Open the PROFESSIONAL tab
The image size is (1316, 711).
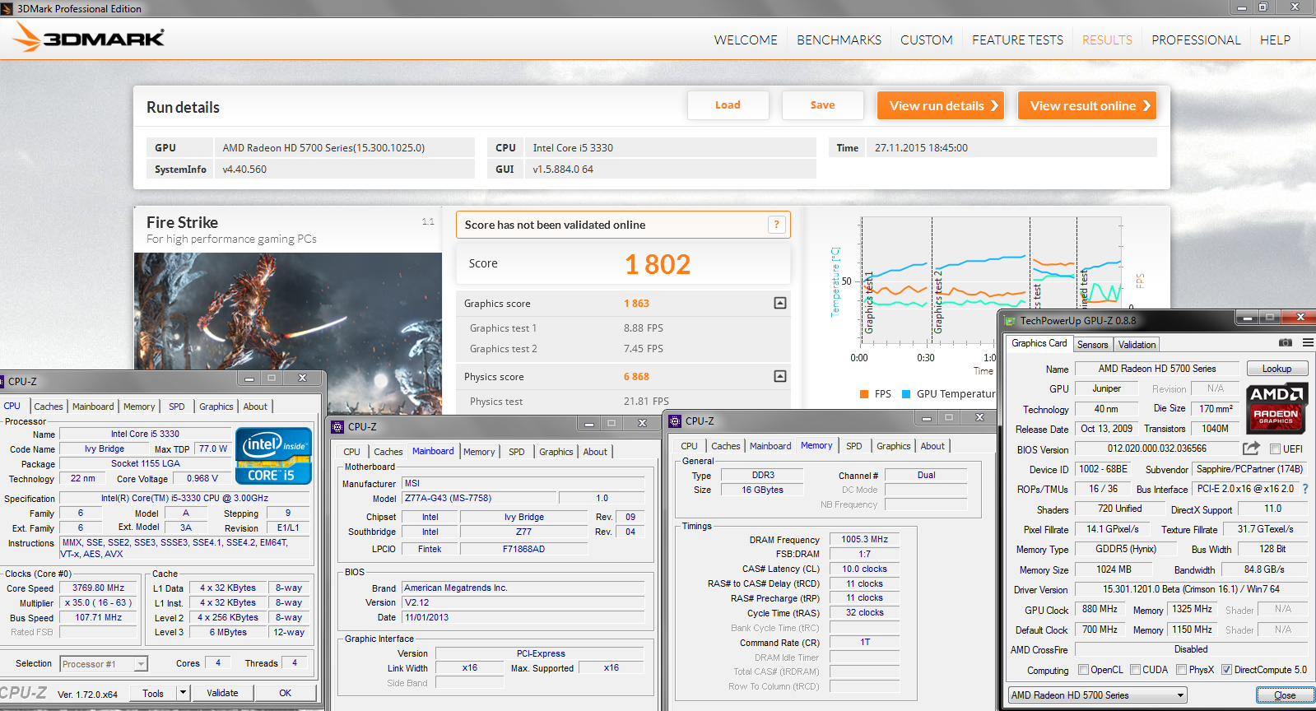1196,39
